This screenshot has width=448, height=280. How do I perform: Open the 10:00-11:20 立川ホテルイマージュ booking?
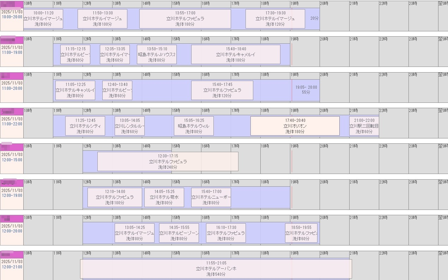(43, 19)
